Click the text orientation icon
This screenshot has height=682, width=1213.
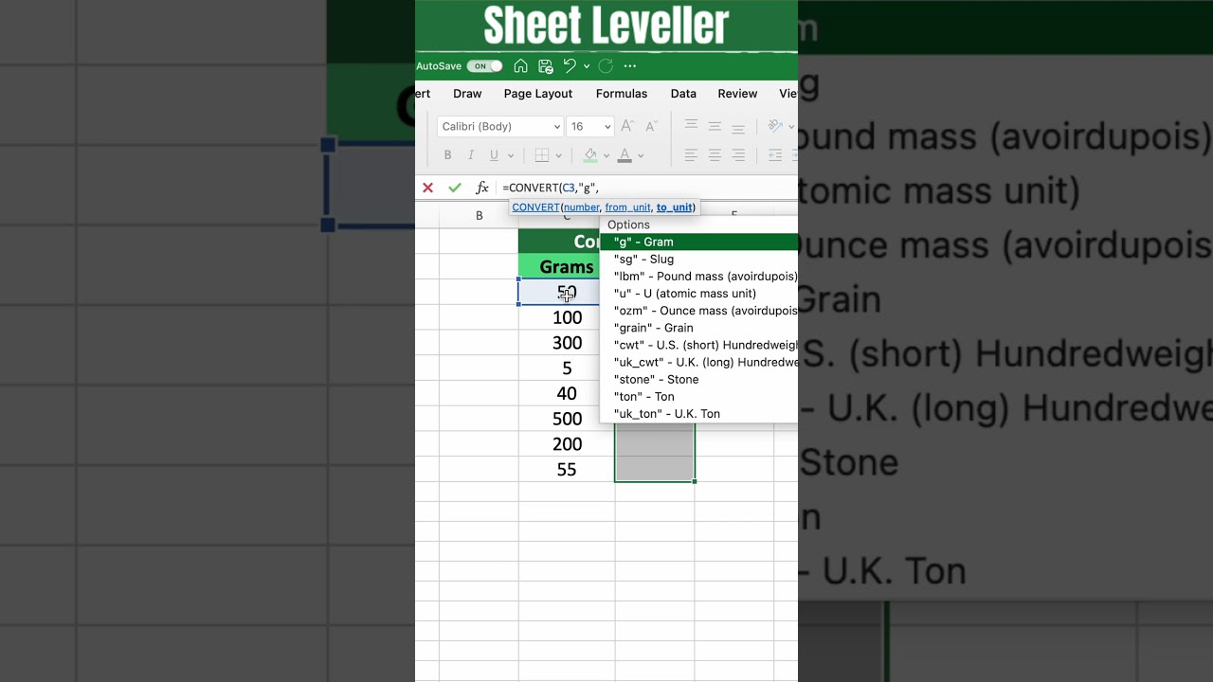775,126
